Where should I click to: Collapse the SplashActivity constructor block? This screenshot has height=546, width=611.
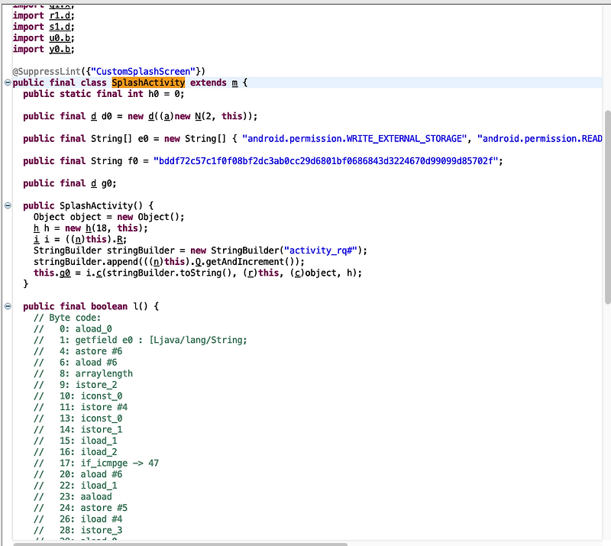pyautogui.click(x=6, y=205)
